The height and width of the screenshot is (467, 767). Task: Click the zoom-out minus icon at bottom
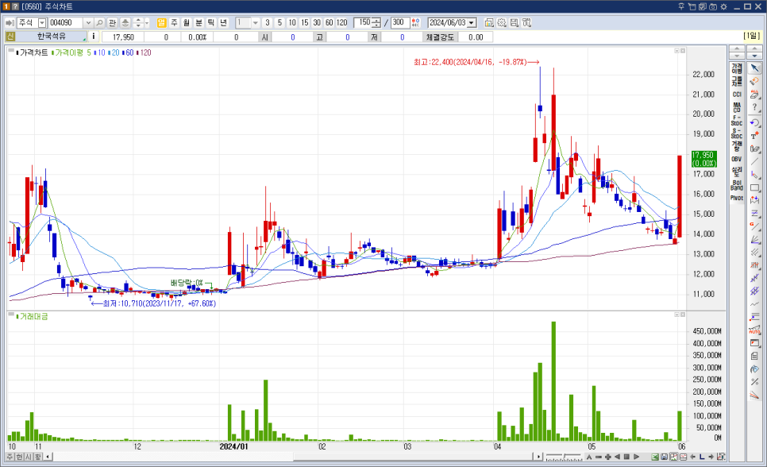point(599,457)
